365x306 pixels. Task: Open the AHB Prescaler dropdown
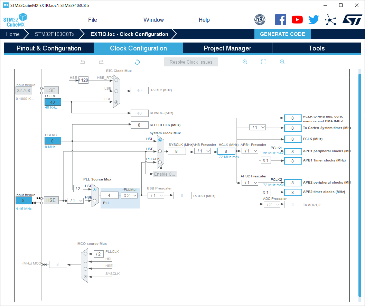pos(203,151)
